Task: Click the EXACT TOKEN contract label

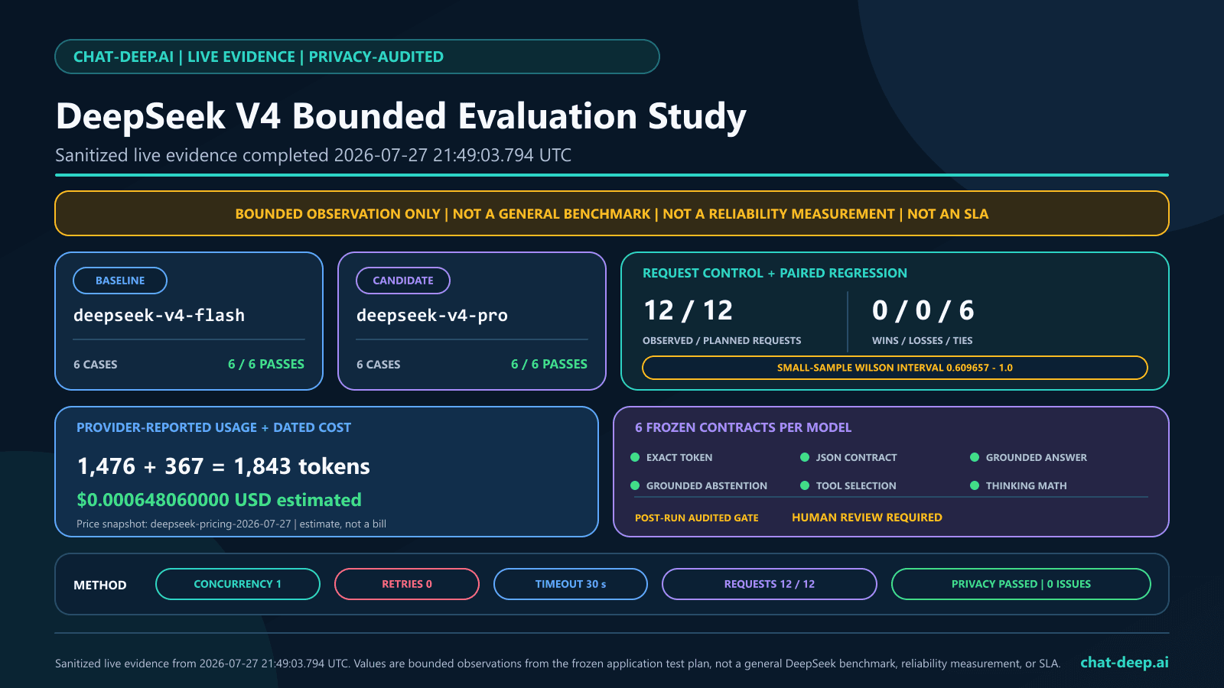Action: 679,457
